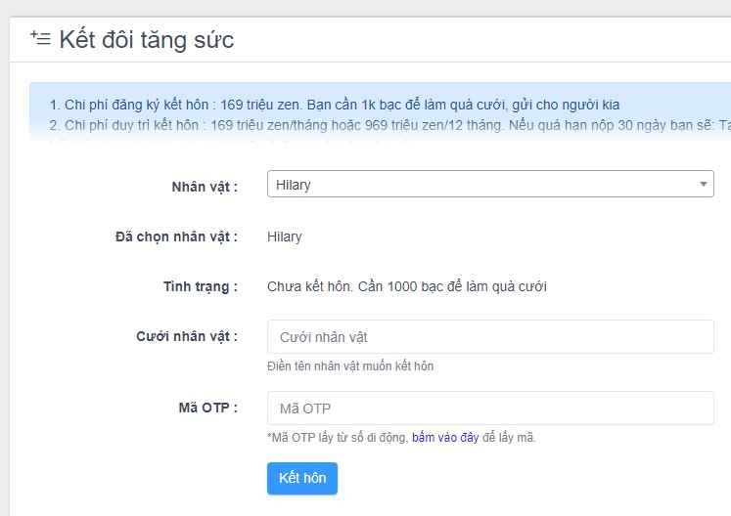Click the arrow of the character dropdown
Screen dimensions: 731x516
click(x=703, y=184)
